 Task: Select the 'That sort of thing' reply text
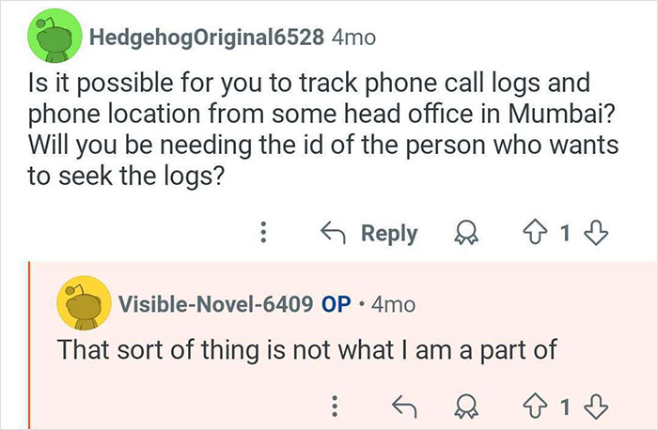[307, 350]
